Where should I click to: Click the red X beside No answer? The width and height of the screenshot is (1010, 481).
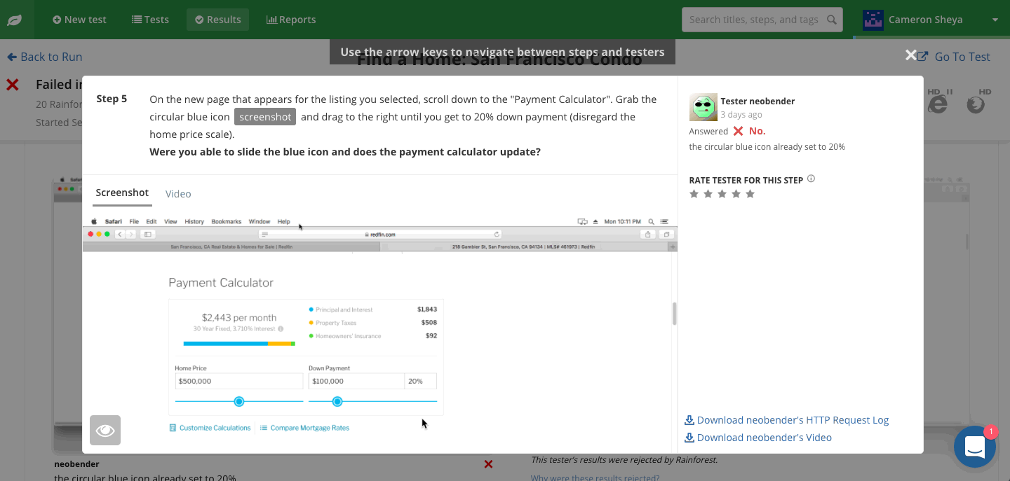coord(738,131)
